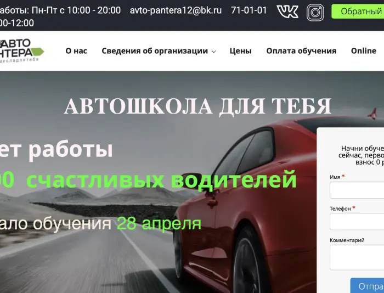384x293 pixels.
Task: Click into the Комментарий text area
Action: pyautogui.click(x=357, y=257)
